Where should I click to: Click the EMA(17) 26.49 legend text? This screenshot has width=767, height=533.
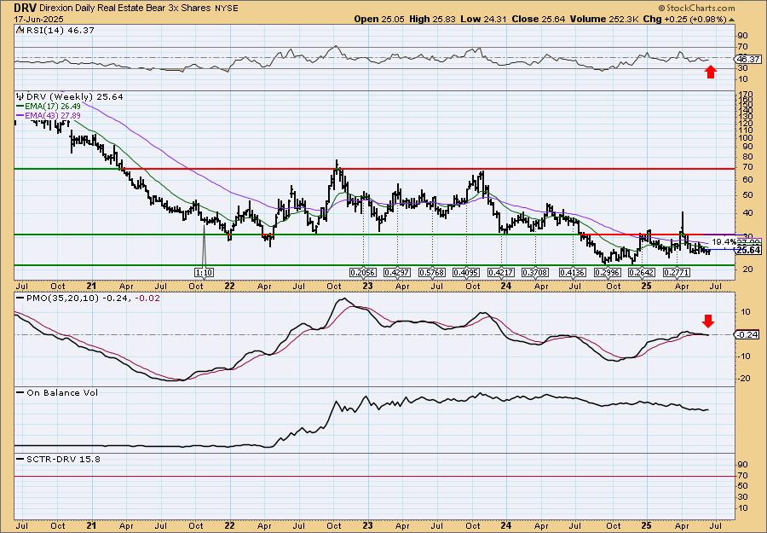point(53,107)
